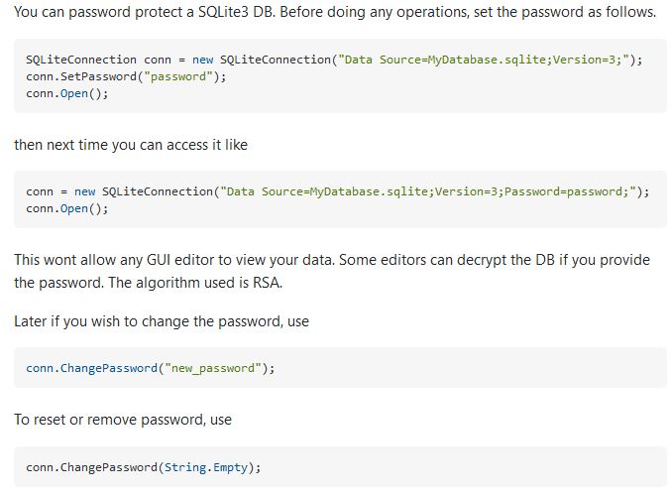
Task: Click "conn.ChangePassword" in the third code block
Action: [x=91, y=368]
